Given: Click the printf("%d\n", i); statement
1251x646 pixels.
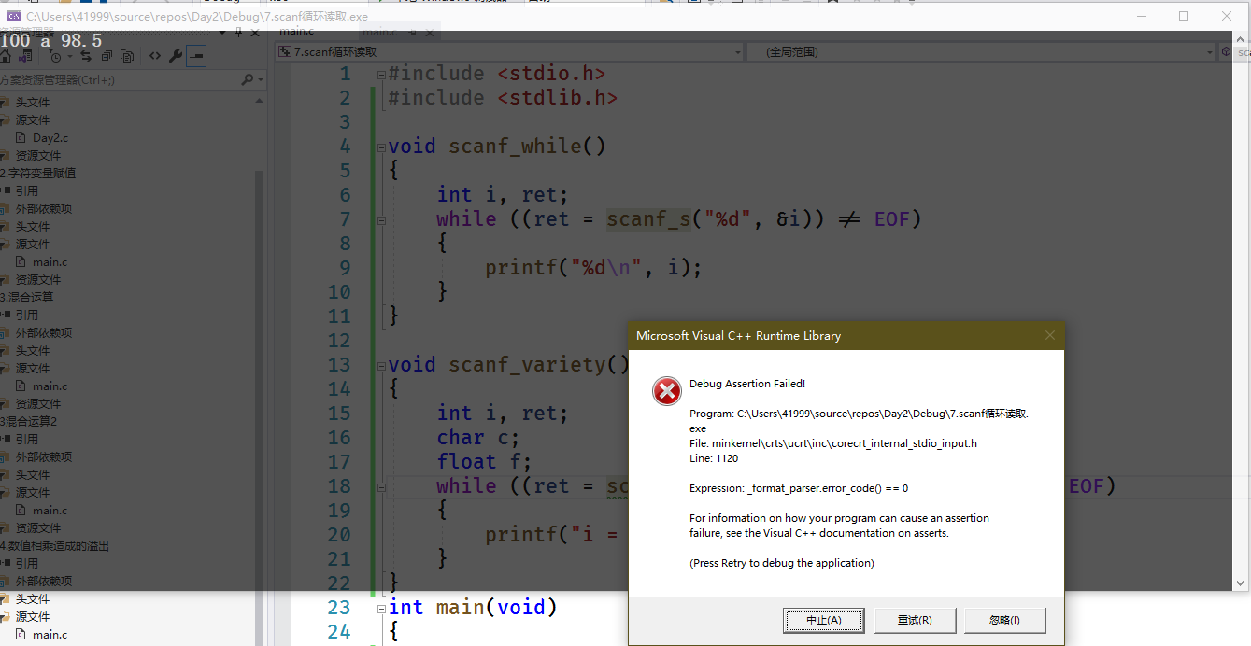Looking at the screenshot, I should (593, 268).
